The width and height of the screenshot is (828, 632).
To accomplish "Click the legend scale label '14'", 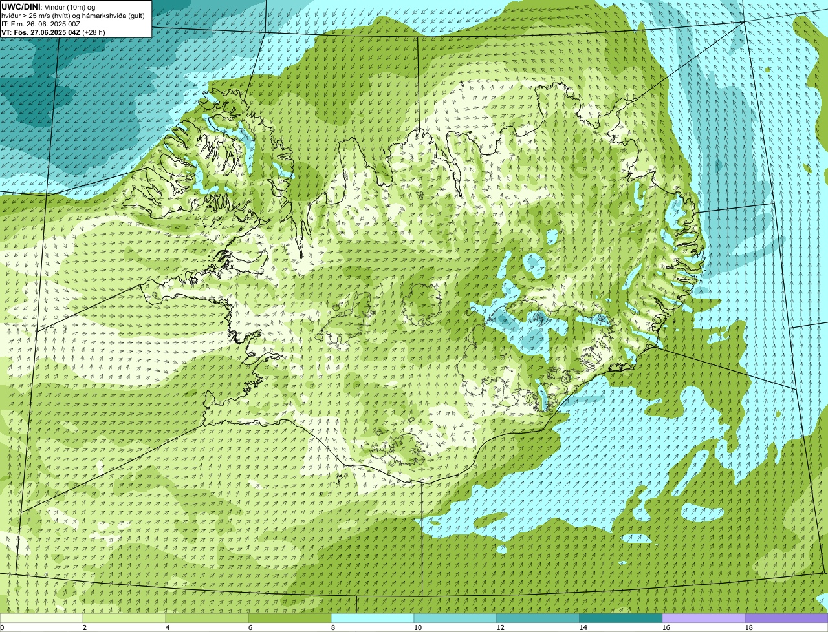I will point(583,627).
